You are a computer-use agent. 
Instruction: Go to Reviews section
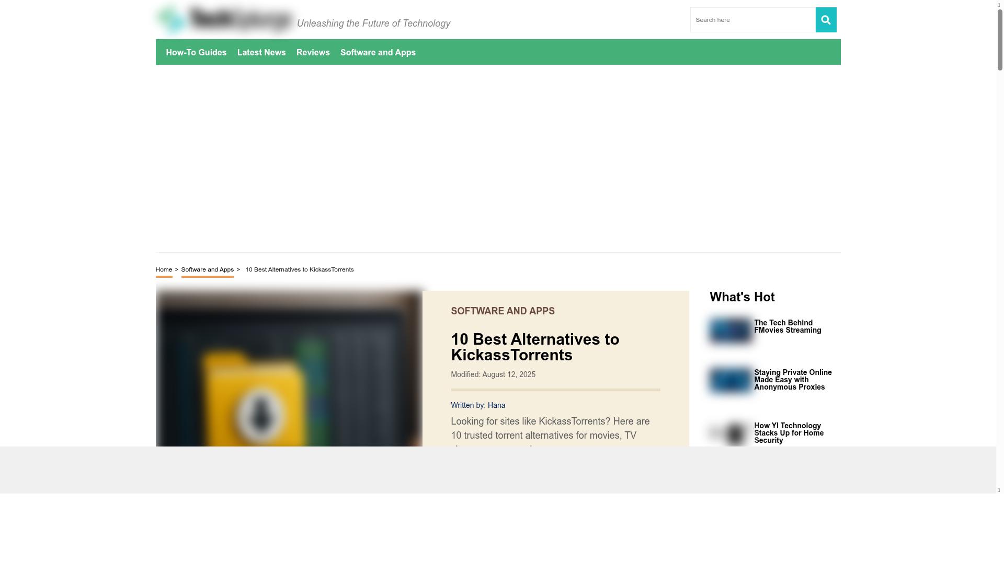point(313,52)
